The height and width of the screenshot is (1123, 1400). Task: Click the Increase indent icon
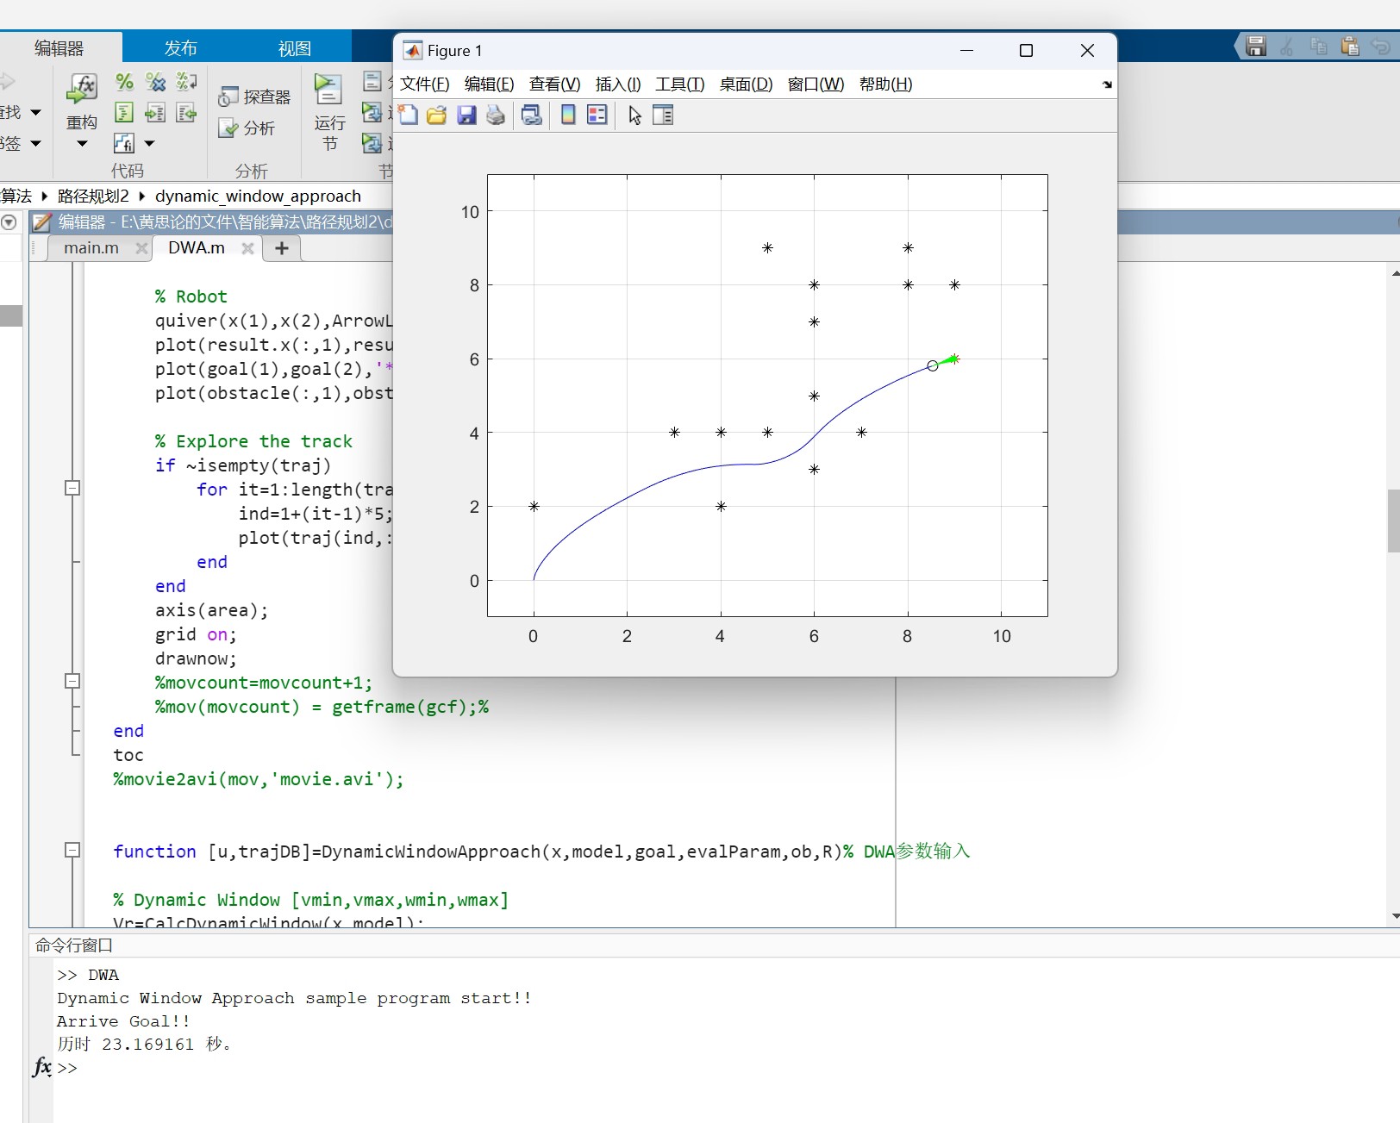155,113
